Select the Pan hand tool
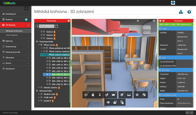The image size is (196, 115). click(93, 95)
